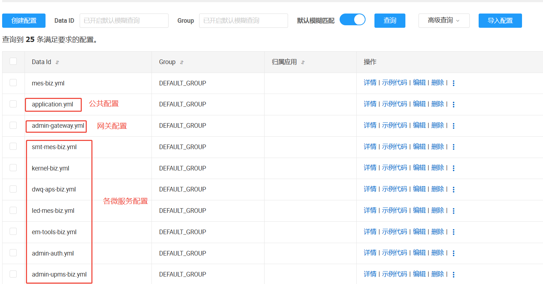Sort by the Group column icon

pos(182,62)
